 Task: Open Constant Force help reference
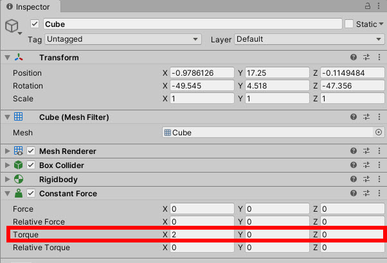click(x=354, y=193)
